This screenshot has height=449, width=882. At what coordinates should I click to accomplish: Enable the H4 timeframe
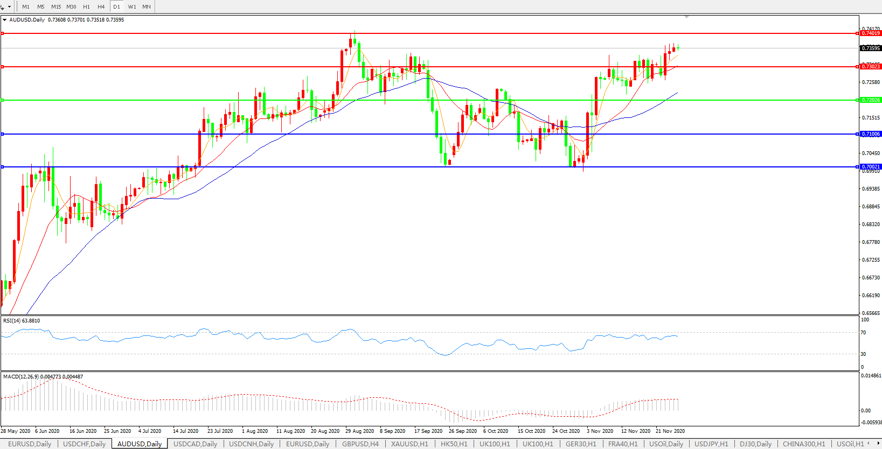(101, 7)
